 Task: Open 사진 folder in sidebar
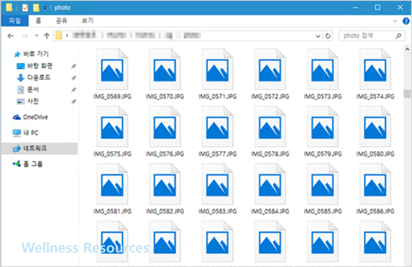pos(28,101)
